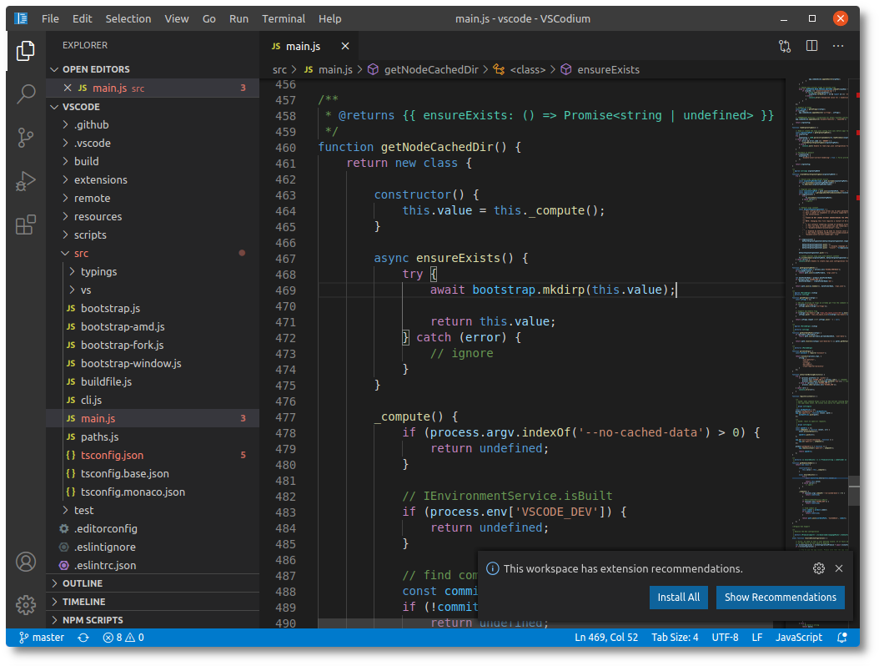Close the main.js editor tab
Image resolution: width=879 pixels, height=666 pixels.
point(345,46)
